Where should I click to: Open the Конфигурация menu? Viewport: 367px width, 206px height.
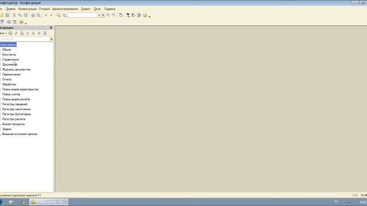(28, 9)
